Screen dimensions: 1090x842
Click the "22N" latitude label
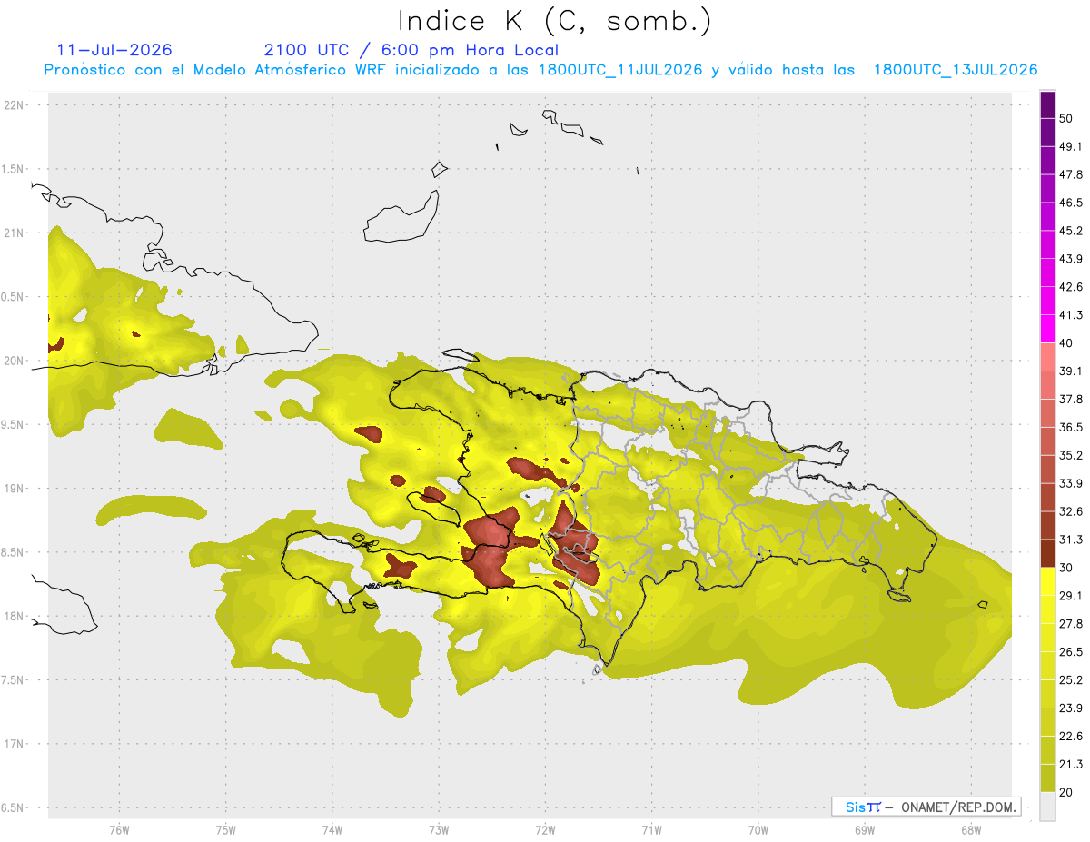14,104
